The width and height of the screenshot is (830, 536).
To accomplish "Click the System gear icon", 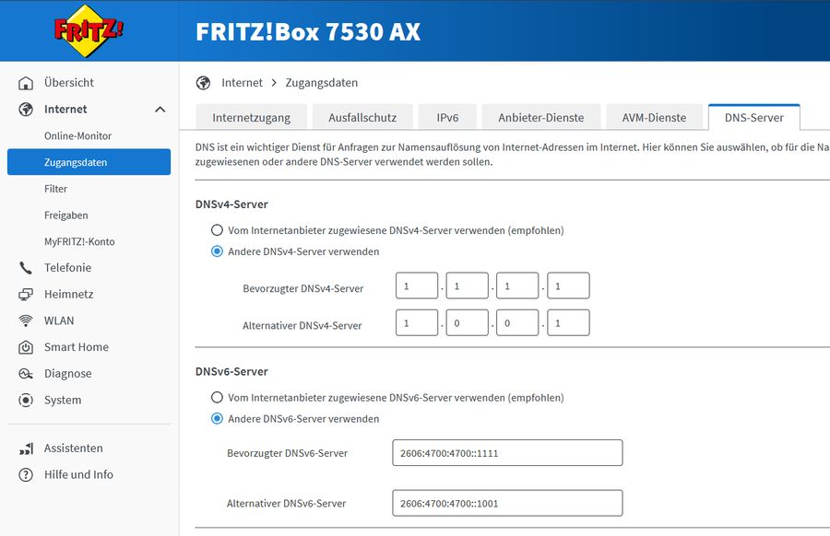I will point(27,401).
